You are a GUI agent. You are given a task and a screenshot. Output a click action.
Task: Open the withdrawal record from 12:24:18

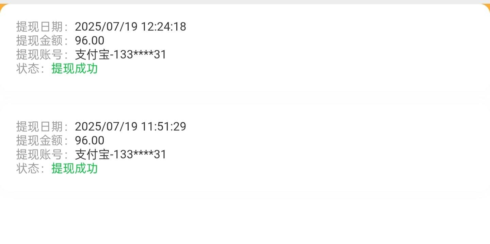coord(245,48)
